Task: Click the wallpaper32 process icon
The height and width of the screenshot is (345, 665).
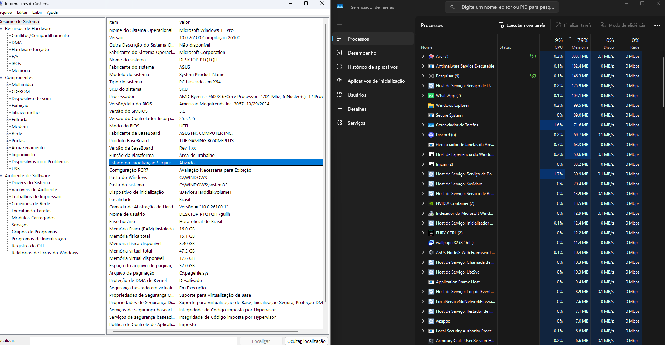Action: click(x=431, y=243)
